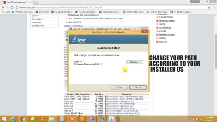Open the HP Notebook 15-ac bookmark

(x=22, y=12)
